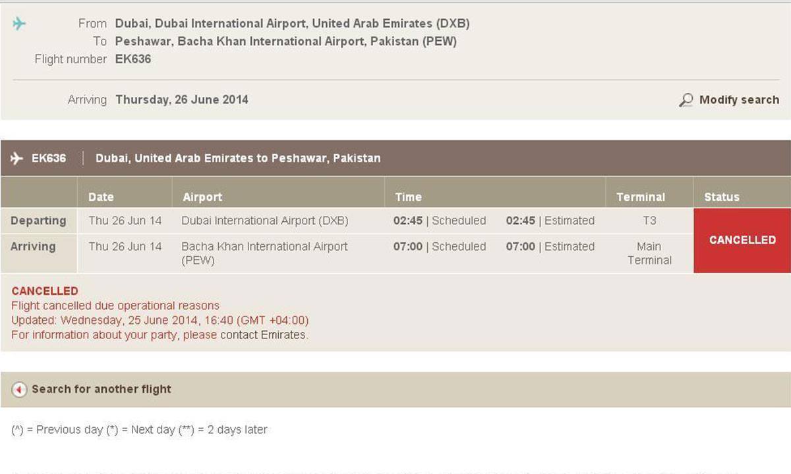Click the teal airplane icon beside From
This screenshot has height=474, width=791.
click(19, 24)
